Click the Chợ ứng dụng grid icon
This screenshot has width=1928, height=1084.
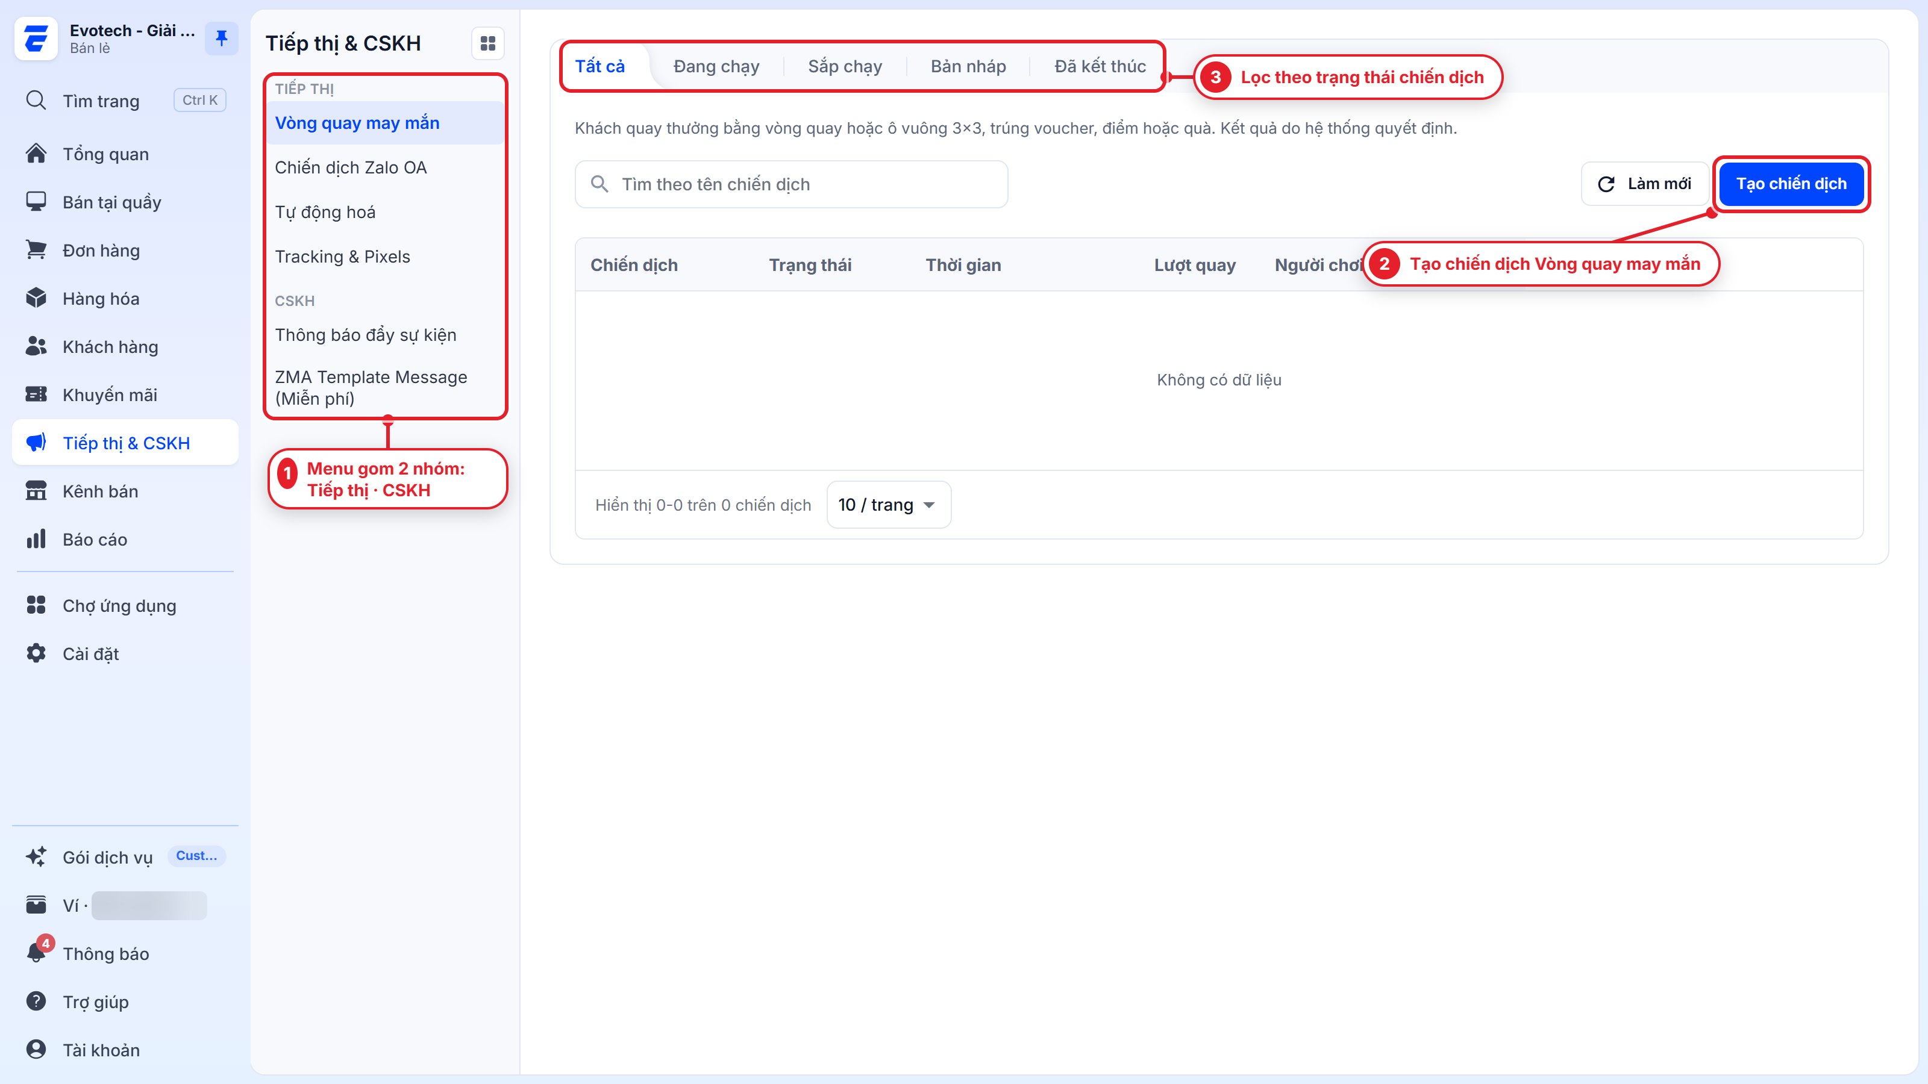[x=36, y=605]
